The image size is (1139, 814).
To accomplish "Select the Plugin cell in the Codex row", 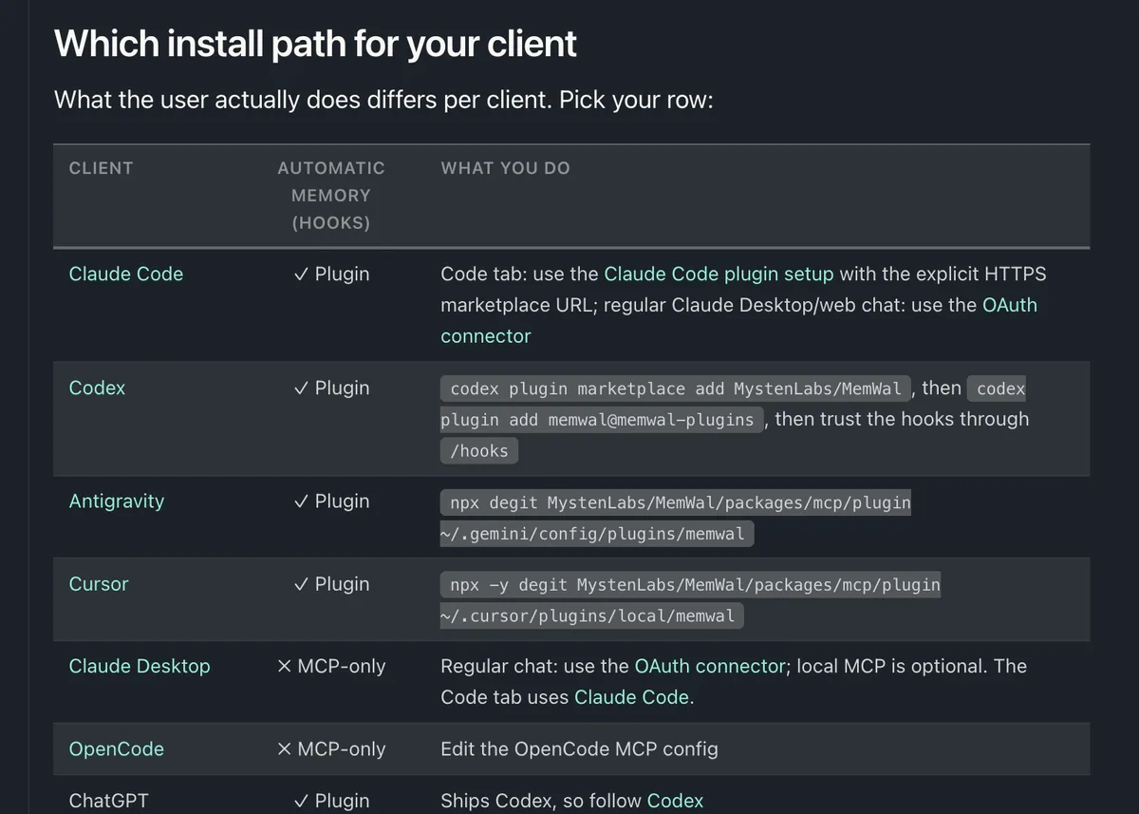I will click(x=331, y=388).
